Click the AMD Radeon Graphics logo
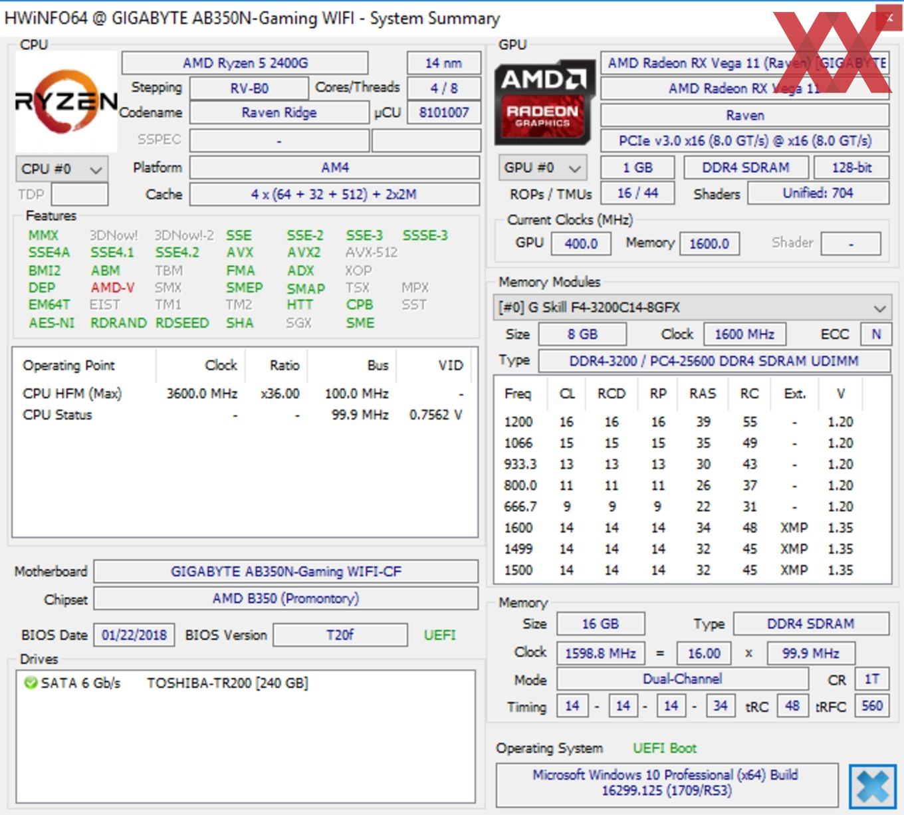The width and height of the screenshot is (904, 815). point(544,103)
